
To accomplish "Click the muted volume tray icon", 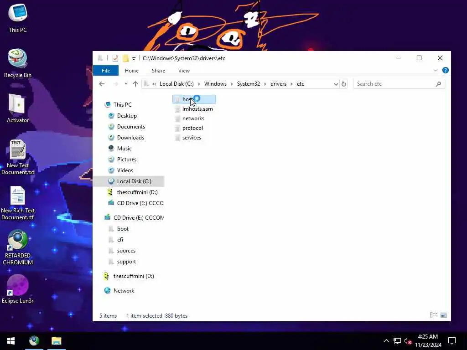I will click(x=407, y=341).
